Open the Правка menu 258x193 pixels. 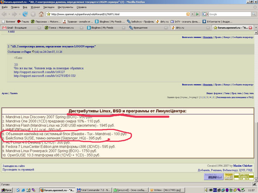15,7
